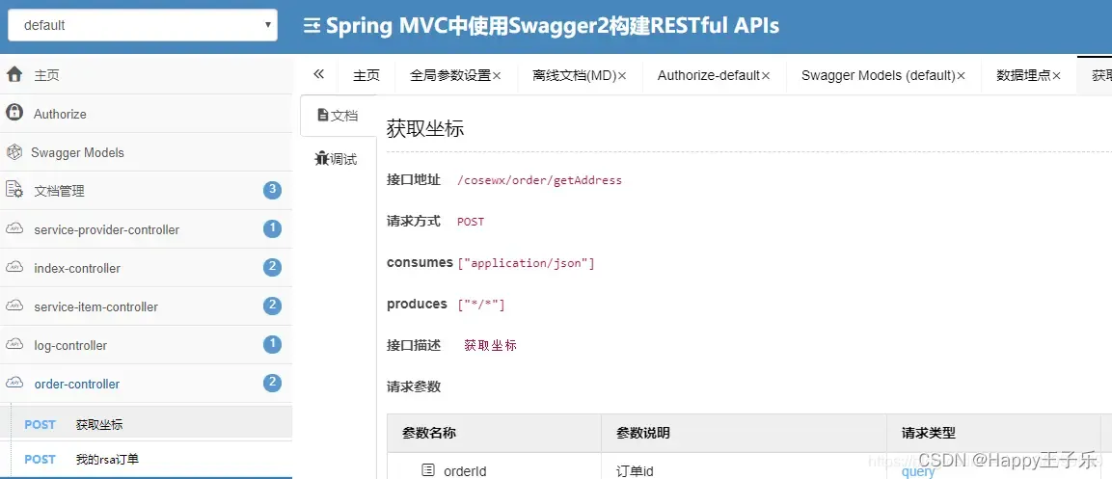The height and width of the screenshot is (479, 1112).
Task: Click the home icon next to 主页
Action: click(14, 74)
